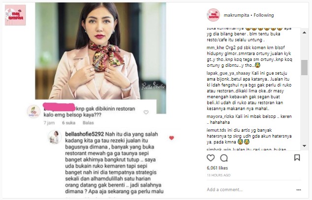The image size is (312, 200).
Task: Save post with the bookmark icon
Action: coord(297,158)
